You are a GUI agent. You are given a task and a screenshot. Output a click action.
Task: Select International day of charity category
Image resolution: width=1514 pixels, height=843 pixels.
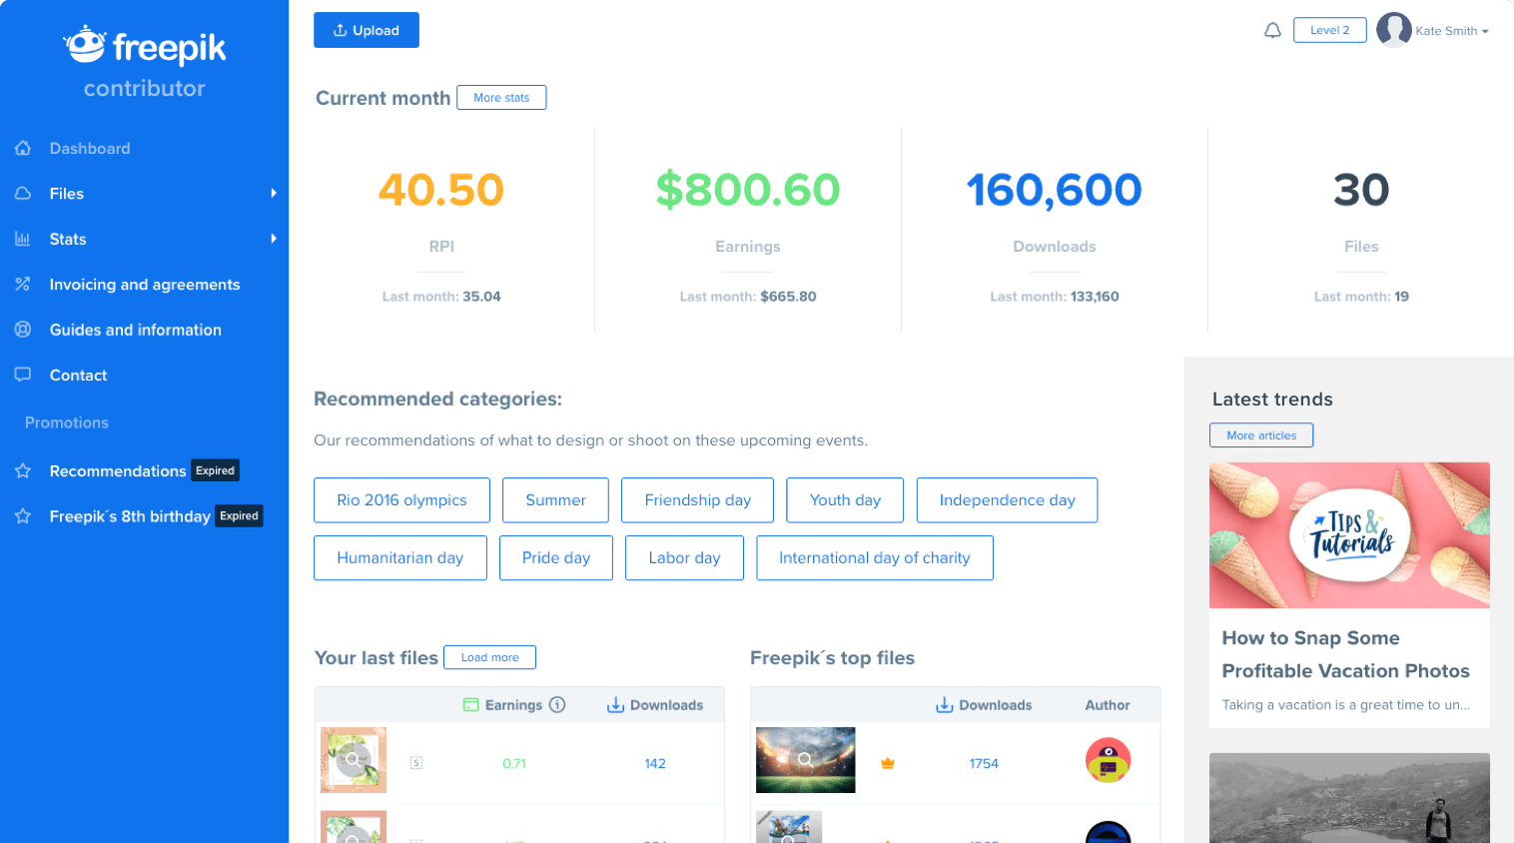[875, 558]
